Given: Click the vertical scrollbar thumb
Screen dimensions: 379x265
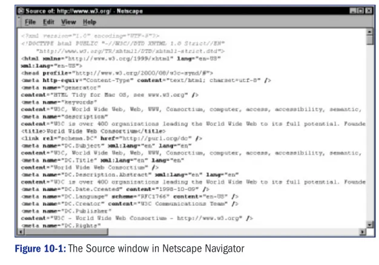Looking at the screenshot, I should click(369, 40).
